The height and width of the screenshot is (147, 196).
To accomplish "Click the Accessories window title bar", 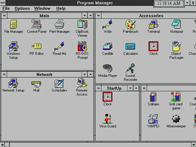I will click(x=149, y=16).
